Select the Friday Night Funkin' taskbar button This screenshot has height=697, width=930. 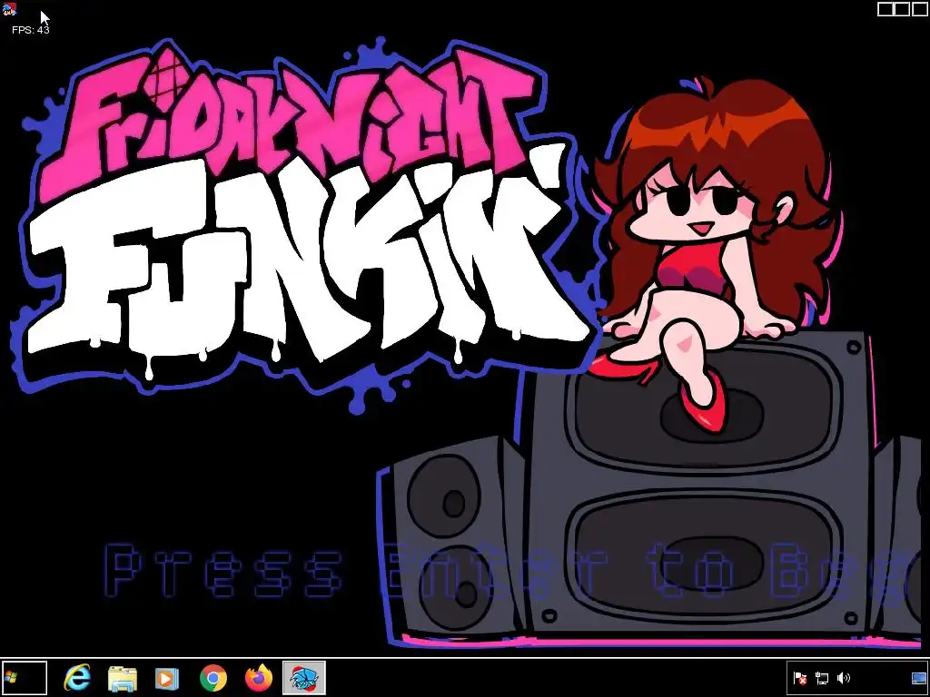(303, 678)
